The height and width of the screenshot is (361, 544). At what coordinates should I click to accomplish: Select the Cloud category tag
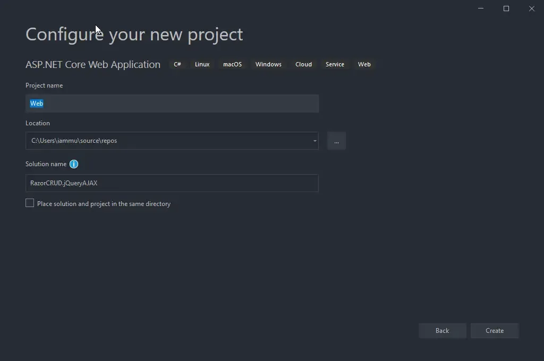(x=303, y=64)
